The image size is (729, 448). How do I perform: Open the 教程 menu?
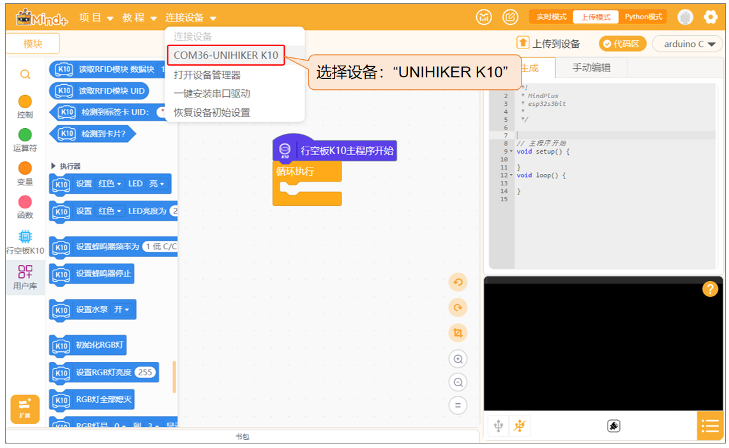(x=139, y=18)
